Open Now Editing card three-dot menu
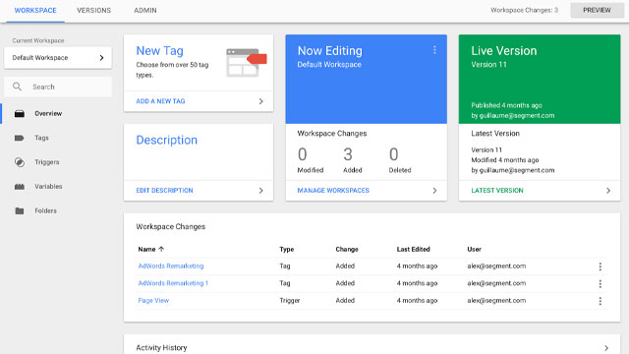629x354 pixels. [434, 50]
